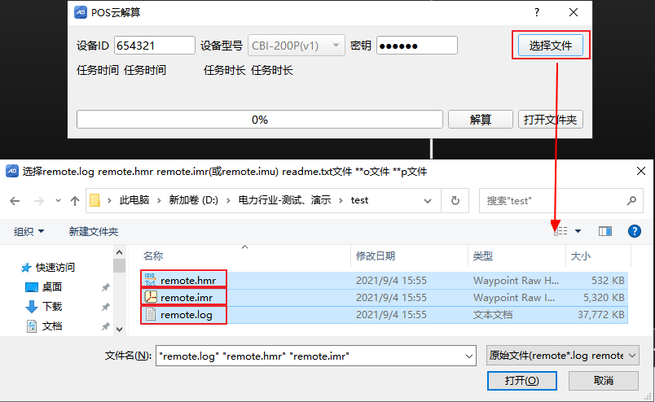Click the remote.log file icon
This screenshot has height=402, width=655.
point(151,314)
